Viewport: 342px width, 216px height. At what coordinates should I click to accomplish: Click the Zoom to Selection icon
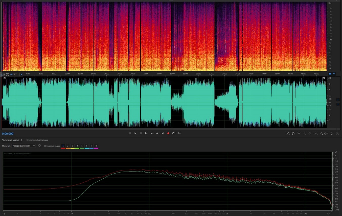(x=326, y=133)
